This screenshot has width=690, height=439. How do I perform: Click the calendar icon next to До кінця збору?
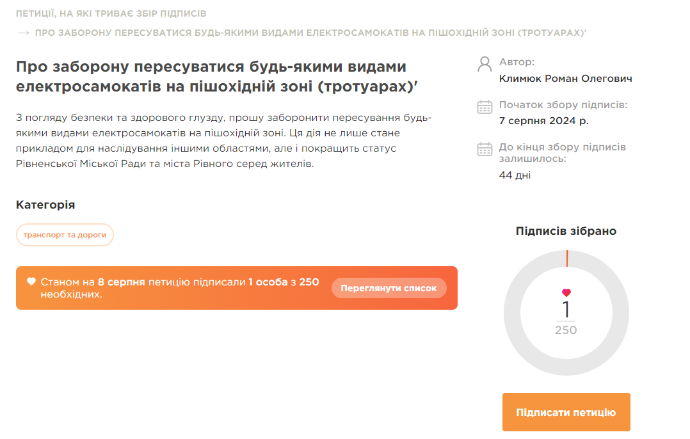(485, 149)
